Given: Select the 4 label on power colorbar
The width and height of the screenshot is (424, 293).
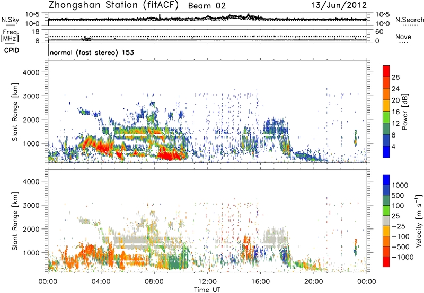Looking at the screenshot, I should point(393,146).
